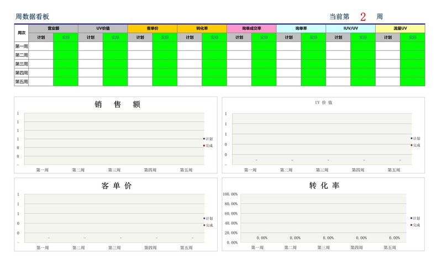The image size is (442, 256).
Task: Select the 第五周 row label
Action: coord(22,82)
